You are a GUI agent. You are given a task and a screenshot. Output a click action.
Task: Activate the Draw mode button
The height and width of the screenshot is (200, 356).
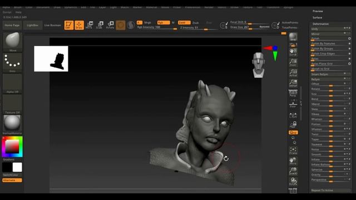pos(79,25)
